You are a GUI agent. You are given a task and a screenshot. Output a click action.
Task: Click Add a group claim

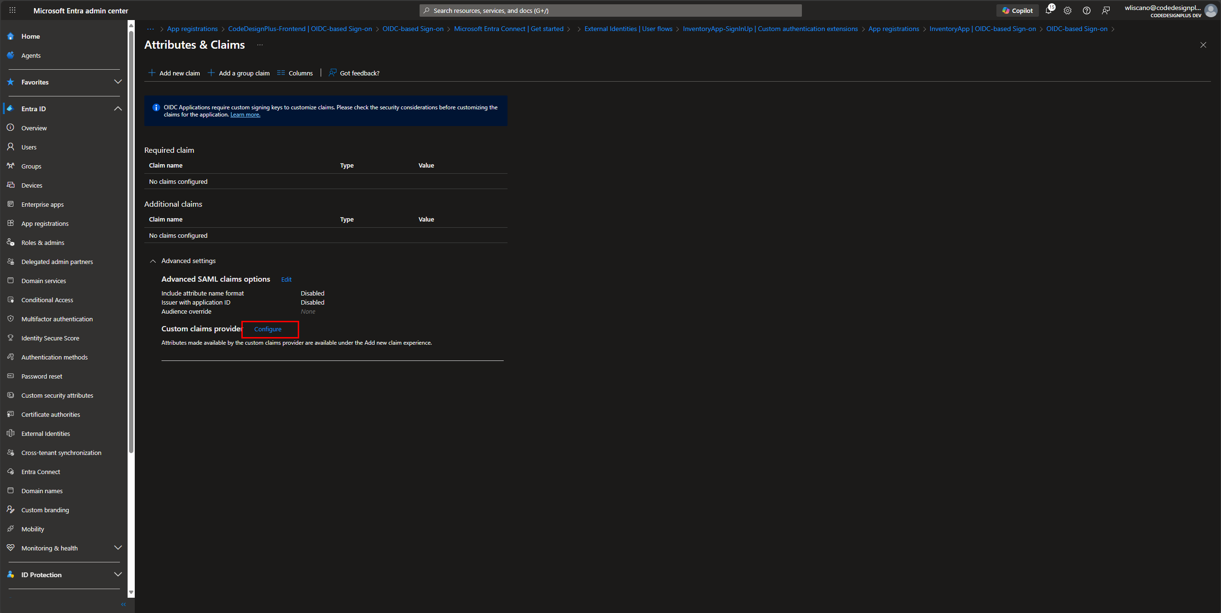[238, 73]
